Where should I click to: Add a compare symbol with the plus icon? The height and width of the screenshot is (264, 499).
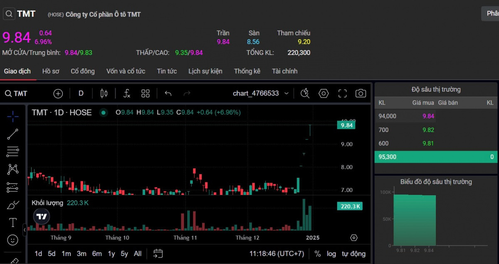pyautogui.click(x=58, y=93)
